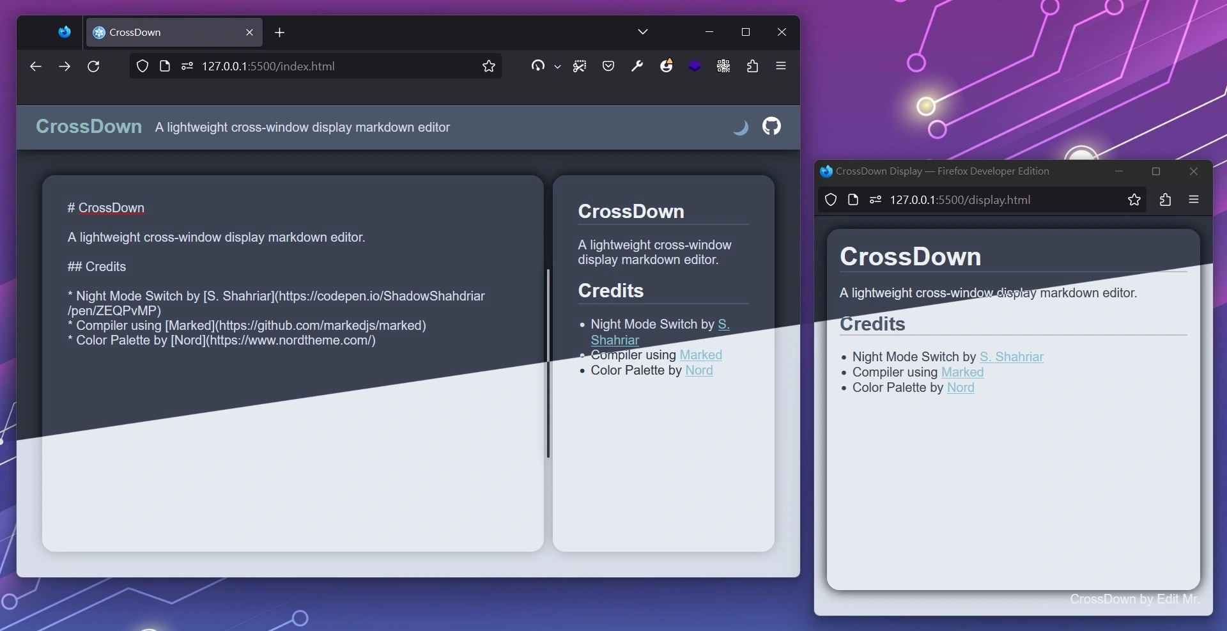Go back using the browser back arrow
This screenshot has height=631, width=1227.
click(x=36, y=66)
